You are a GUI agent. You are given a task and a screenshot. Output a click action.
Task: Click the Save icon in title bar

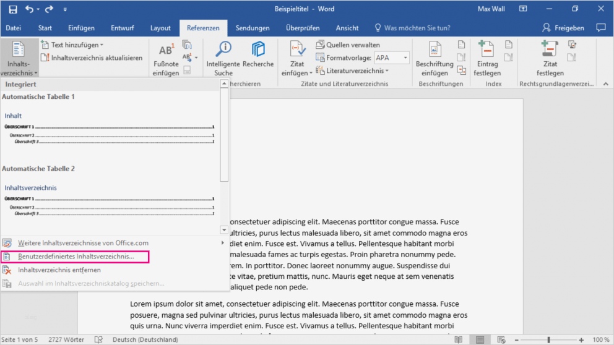(x=13, y=9)
